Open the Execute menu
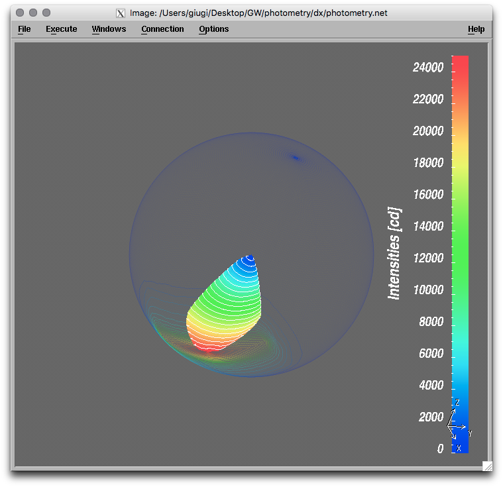503x487 pixels. click(61, 29)
